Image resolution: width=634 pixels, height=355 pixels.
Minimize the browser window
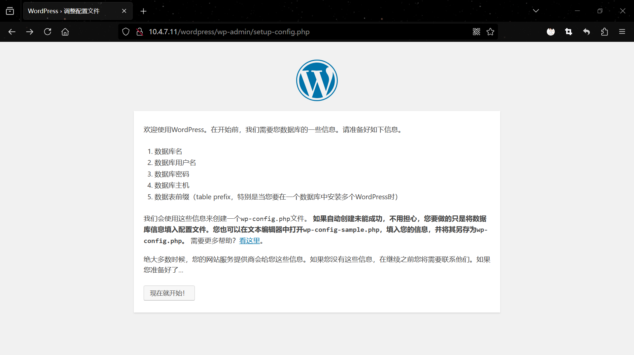577,11
